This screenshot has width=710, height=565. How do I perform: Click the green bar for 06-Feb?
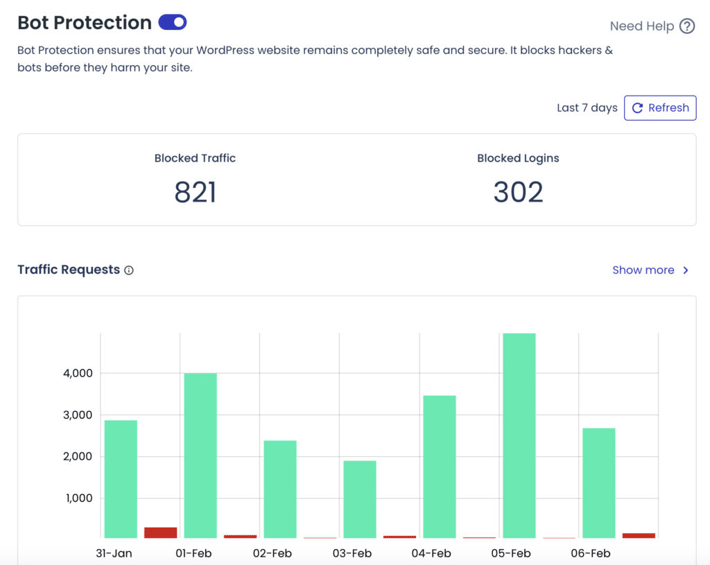click(x=599, y=483)
